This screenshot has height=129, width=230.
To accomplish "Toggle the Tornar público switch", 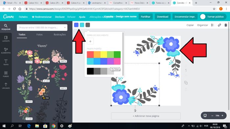I will tap(213, 16).
